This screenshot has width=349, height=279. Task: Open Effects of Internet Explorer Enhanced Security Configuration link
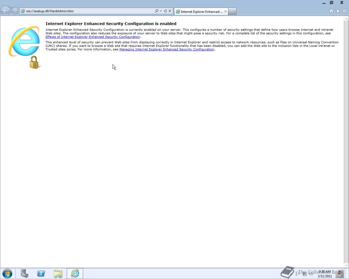pyautogui.click(x=93, y=37)
